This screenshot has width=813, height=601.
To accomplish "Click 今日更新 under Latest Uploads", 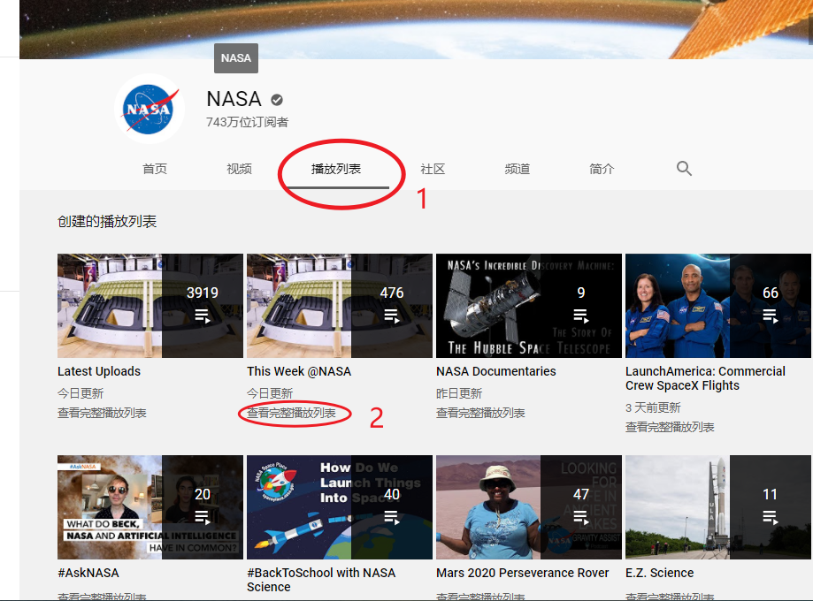I will click(81, 393).
